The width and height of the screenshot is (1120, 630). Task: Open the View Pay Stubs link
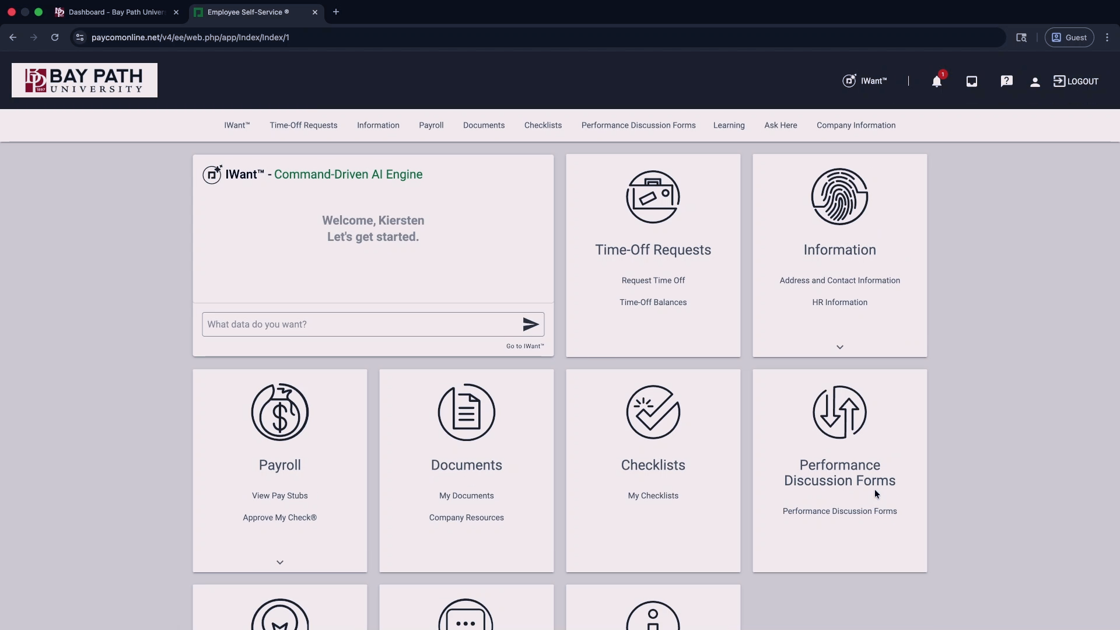point(280,496)
